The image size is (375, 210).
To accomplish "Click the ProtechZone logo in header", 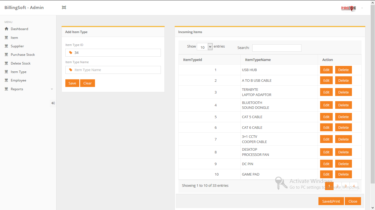I will [349, 8].
